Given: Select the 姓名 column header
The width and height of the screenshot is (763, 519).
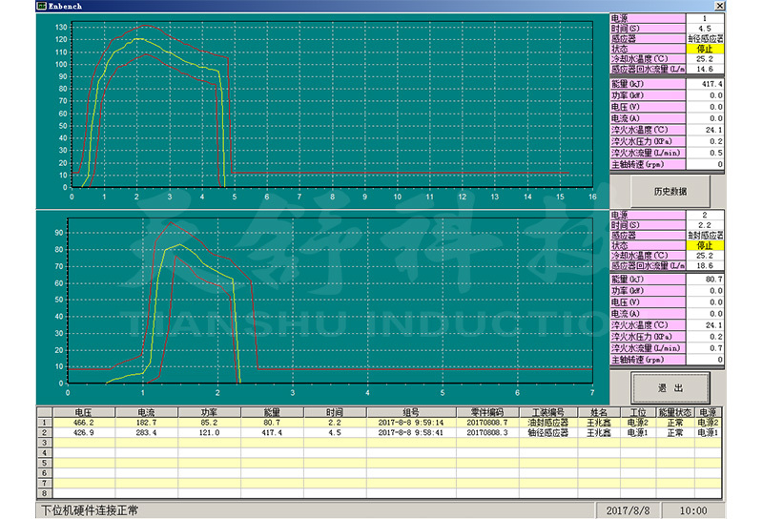Looking at the screenshot, I should click(x=599, y=412).
